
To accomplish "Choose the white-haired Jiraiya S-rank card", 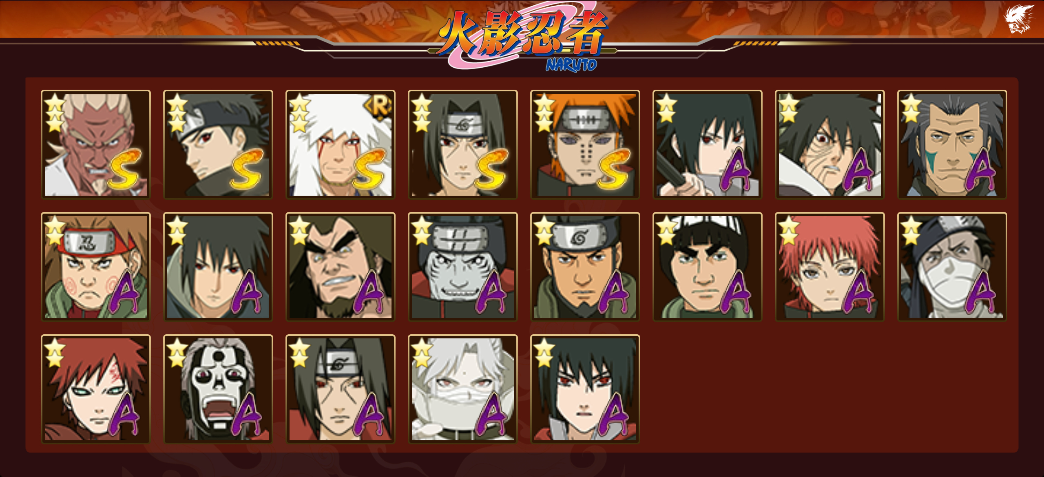I will coord(341,145).
